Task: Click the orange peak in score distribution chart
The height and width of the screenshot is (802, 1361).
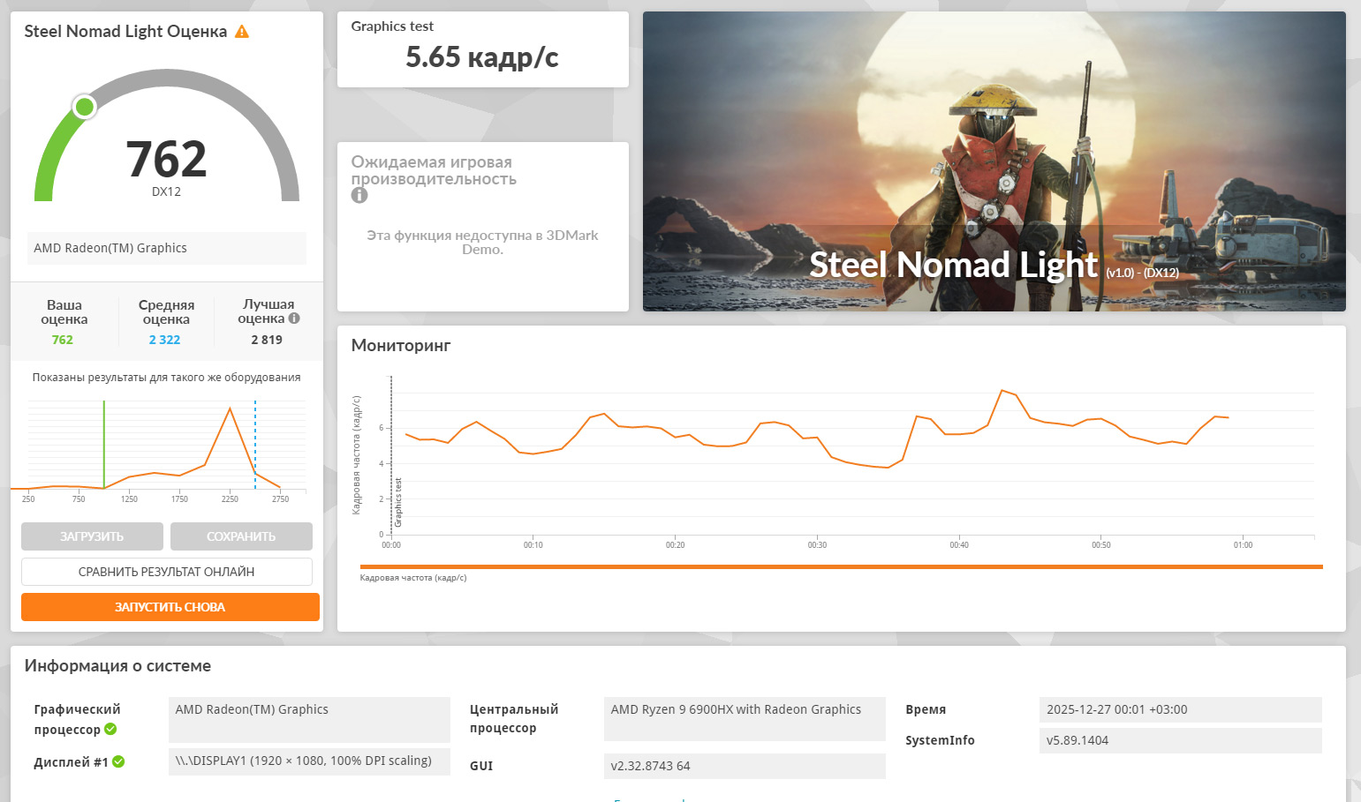Action: coord(231,408)
